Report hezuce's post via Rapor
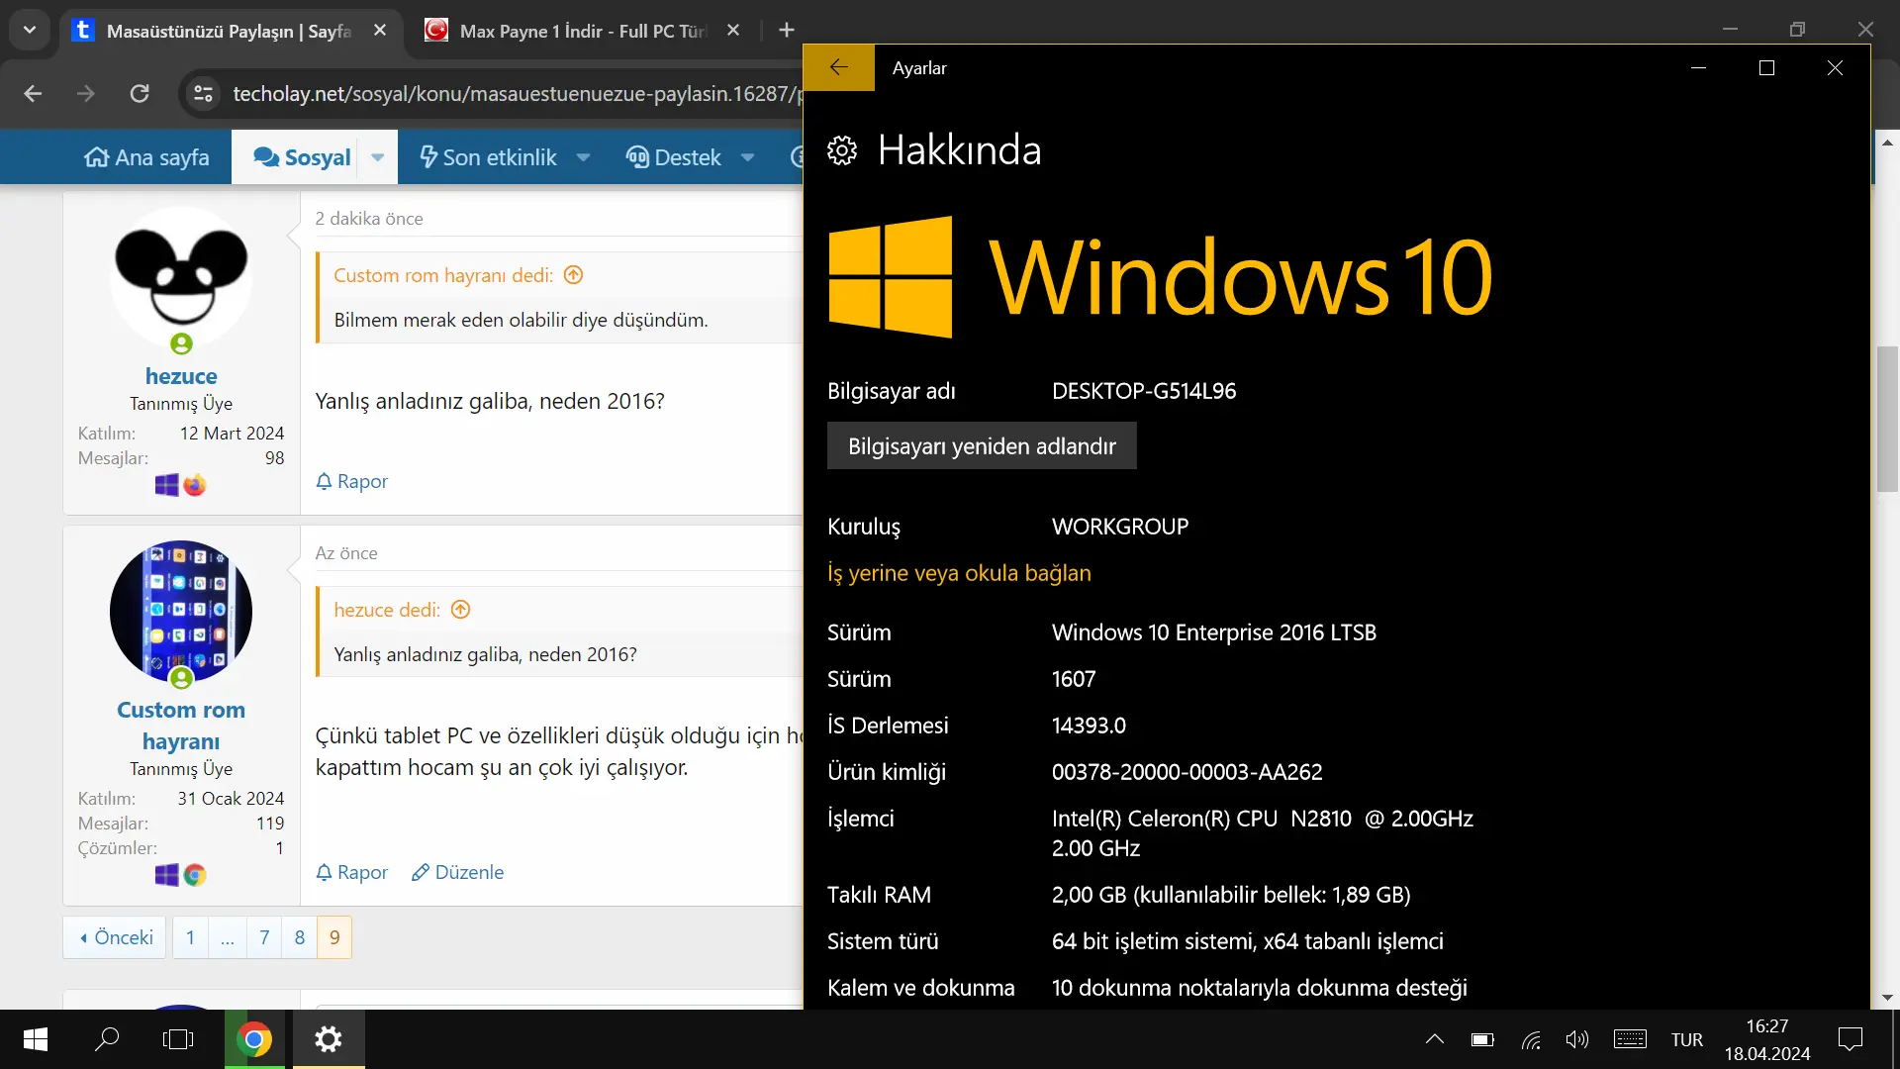 pyautogui.click(x=352, y=481)
